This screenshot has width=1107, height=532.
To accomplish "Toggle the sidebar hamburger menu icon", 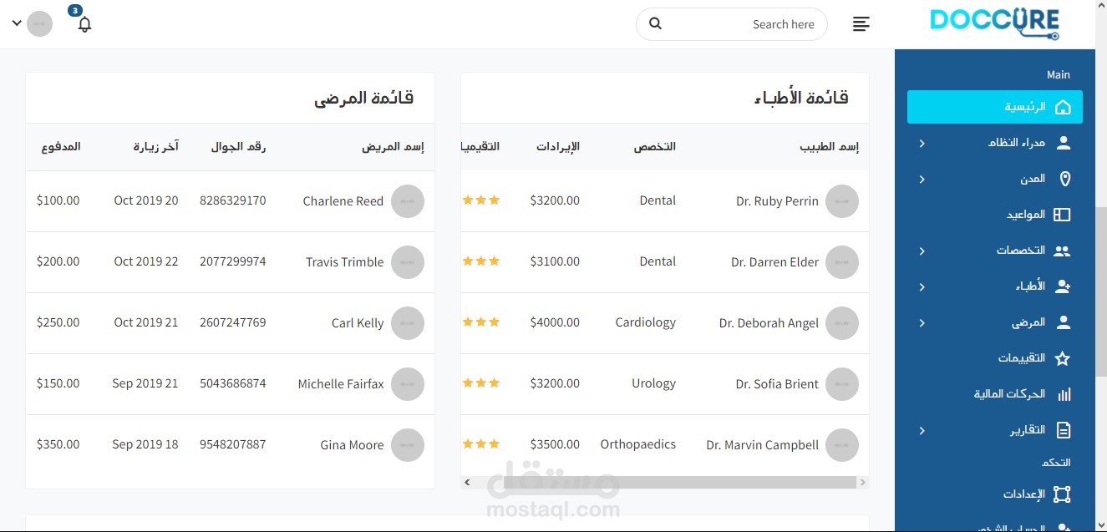I will pyautogui.click(x=861, y=24).
